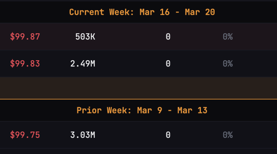Screen dimensions: 277x154
Task: Click the 2.49M volume value
Action: pyautogui.click(x=82, y=64)
